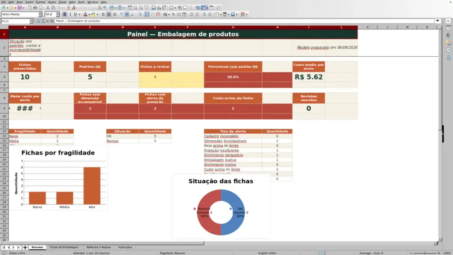Go to the last sheet with the arrow button
453x255 pixels.
[x=19, y=247]
